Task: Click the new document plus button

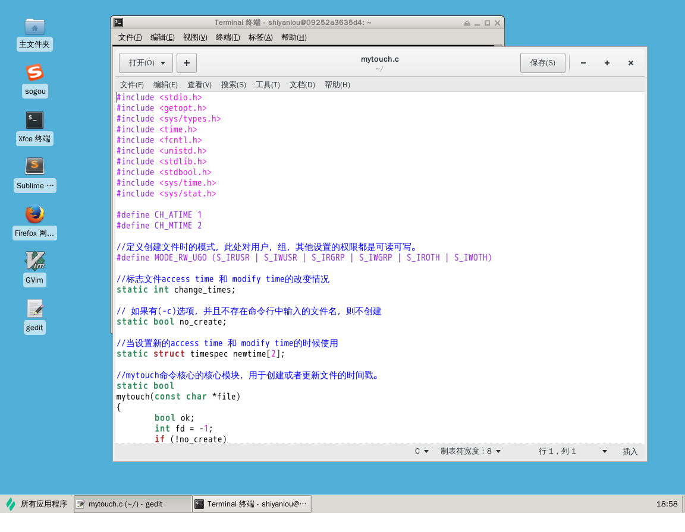Action: [x=187, y=63]
